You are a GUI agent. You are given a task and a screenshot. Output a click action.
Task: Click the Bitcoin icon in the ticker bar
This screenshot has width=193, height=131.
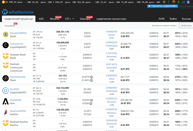coord(3,2)
